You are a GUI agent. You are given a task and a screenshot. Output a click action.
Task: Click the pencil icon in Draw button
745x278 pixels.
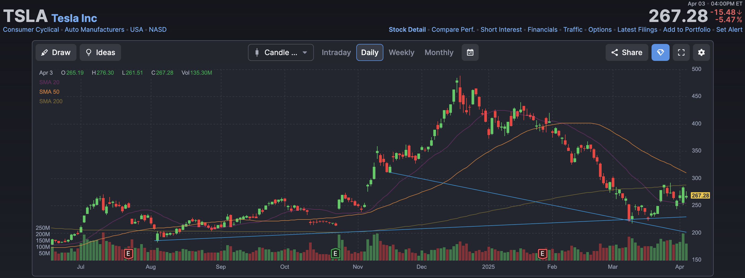[45, 52]
